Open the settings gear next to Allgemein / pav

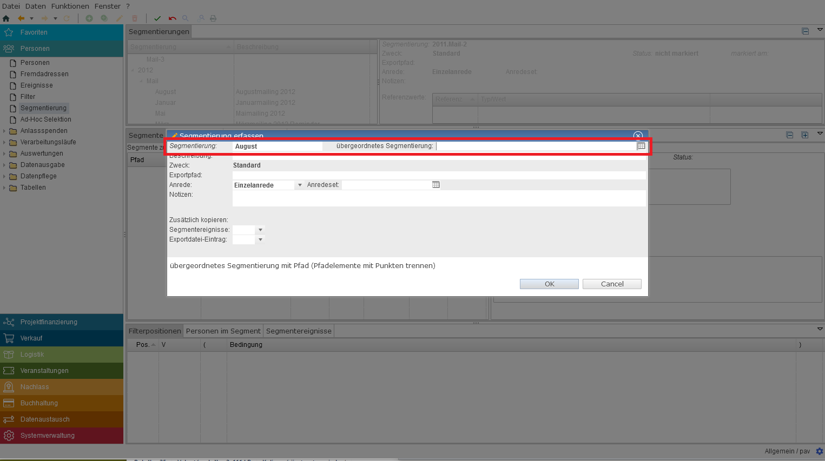point(819,451)
